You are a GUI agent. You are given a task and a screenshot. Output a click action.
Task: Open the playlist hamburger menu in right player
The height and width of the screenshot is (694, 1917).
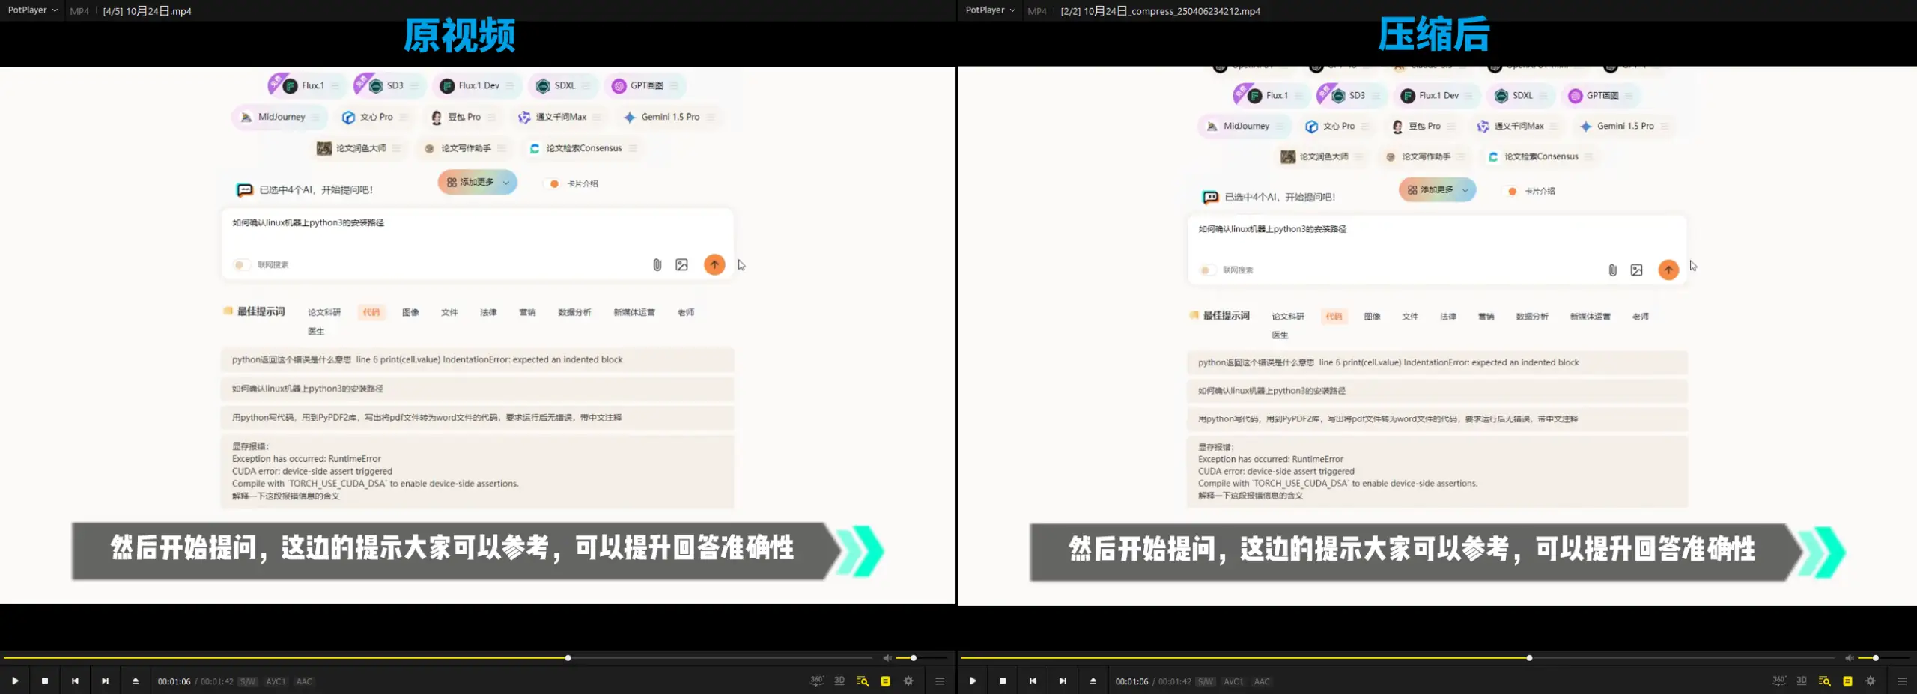pos(1902,681)
